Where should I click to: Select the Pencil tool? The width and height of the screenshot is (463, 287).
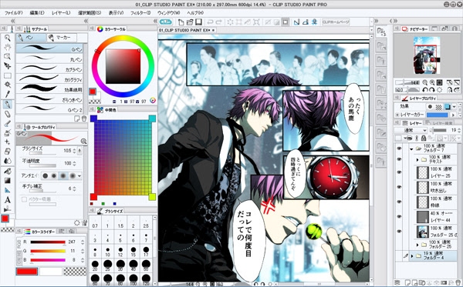(8, 114)
